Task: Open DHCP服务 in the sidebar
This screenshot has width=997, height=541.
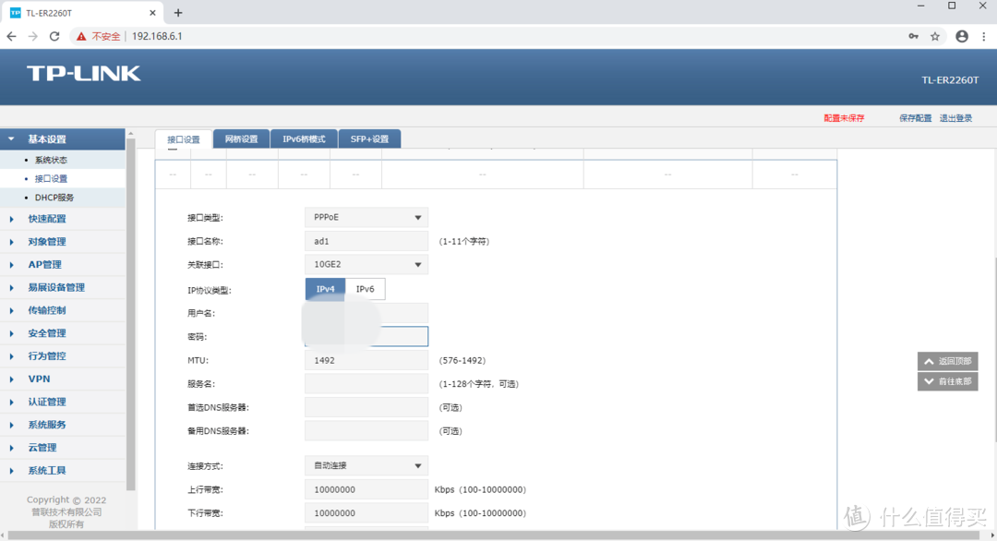Action: tap(54, 198)
